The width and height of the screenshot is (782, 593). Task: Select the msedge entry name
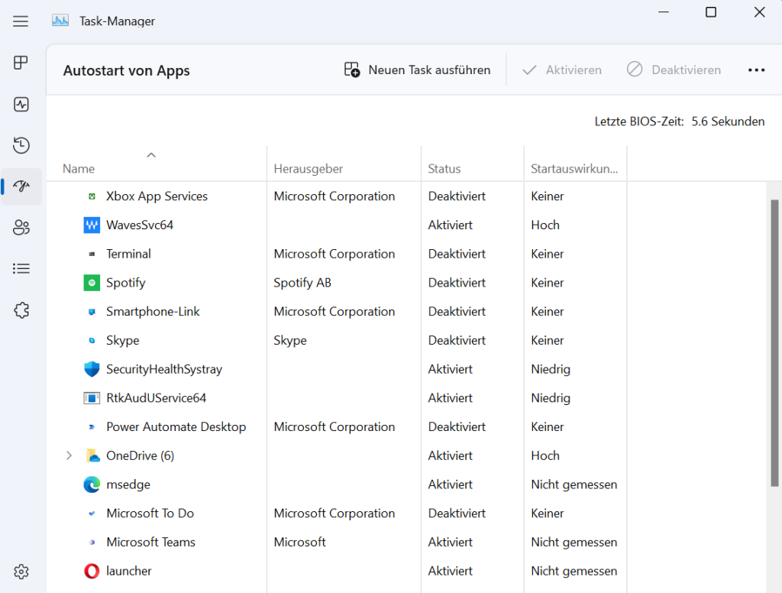[128, 484]
